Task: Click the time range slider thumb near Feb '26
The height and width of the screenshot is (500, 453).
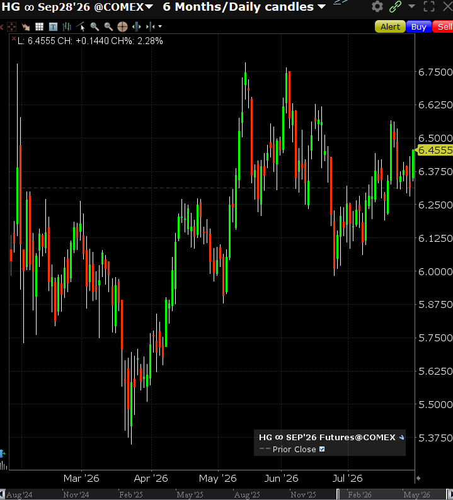Action: tap(338, 494)
